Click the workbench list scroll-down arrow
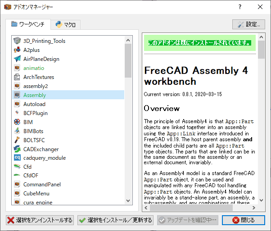The width and height of the screenshot is (271, 231). click(128, 201)
